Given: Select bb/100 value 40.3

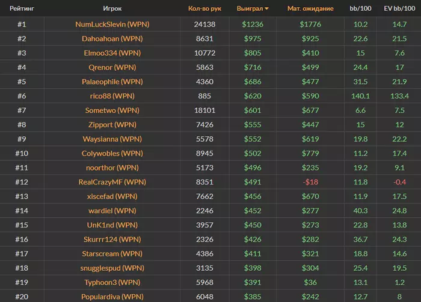Looking at the screenshot, I should 360,211.
